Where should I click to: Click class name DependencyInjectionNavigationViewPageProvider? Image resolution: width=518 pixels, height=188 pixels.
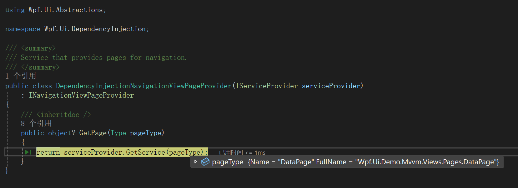click(143, 86)
